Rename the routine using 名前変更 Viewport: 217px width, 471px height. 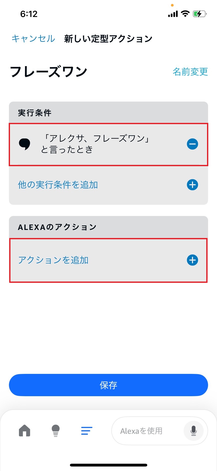click(190, 72)
